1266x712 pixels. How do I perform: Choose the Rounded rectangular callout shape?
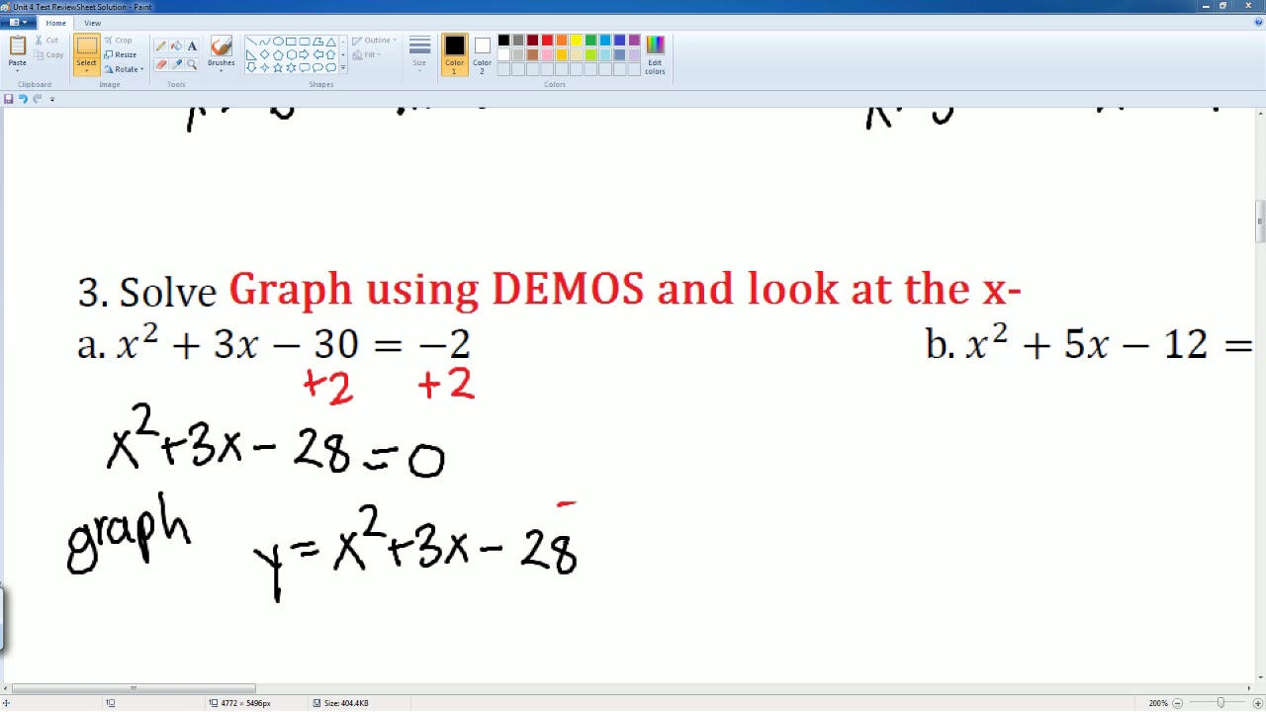(305, 67)
